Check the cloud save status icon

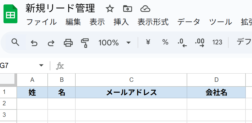(145, 9)
